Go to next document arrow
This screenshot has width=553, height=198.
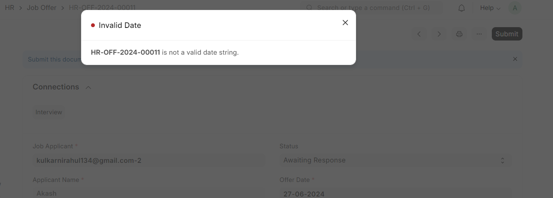pos(439,34)
